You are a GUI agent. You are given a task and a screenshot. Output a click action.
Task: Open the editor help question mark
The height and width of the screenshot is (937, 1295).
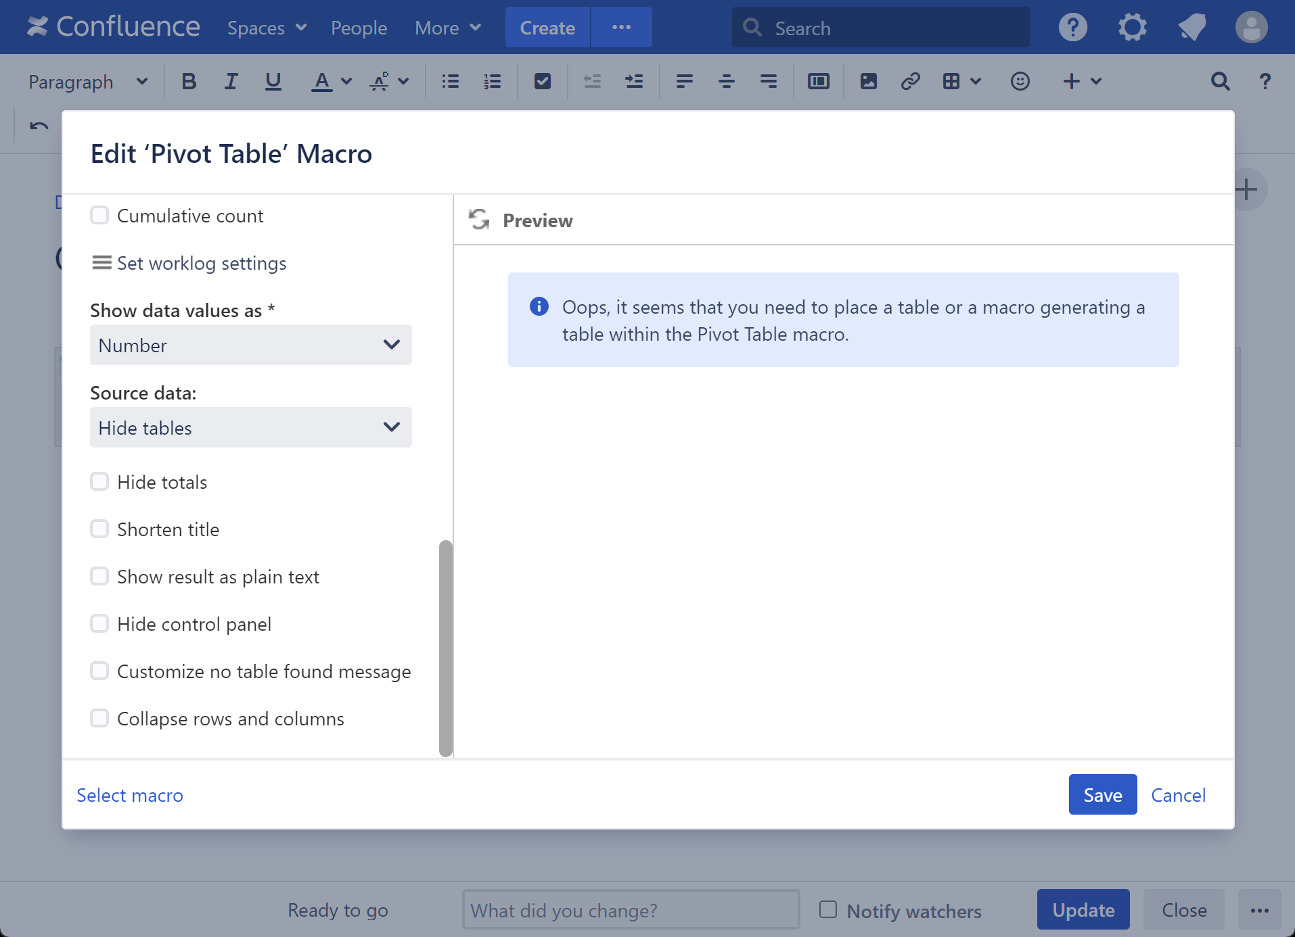click(1265, 82)
